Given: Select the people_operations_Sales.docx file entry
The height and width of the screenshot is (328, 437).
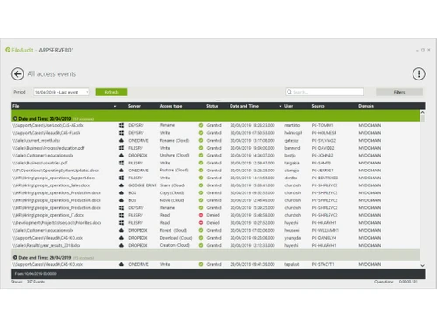Looking at the screenshot, I should [51, 185].
